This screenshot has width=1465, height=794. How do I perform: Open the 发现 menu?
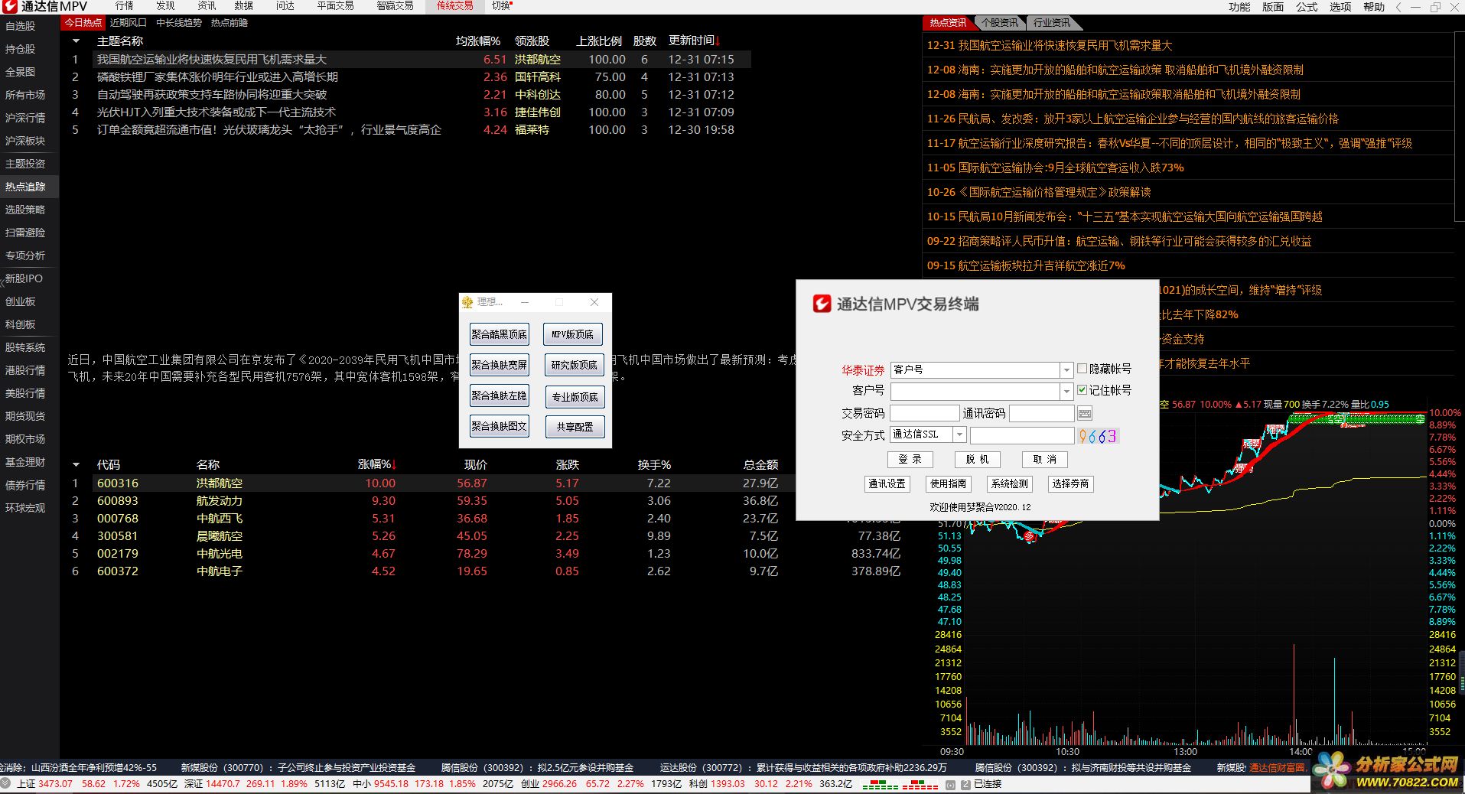[165, 6]
